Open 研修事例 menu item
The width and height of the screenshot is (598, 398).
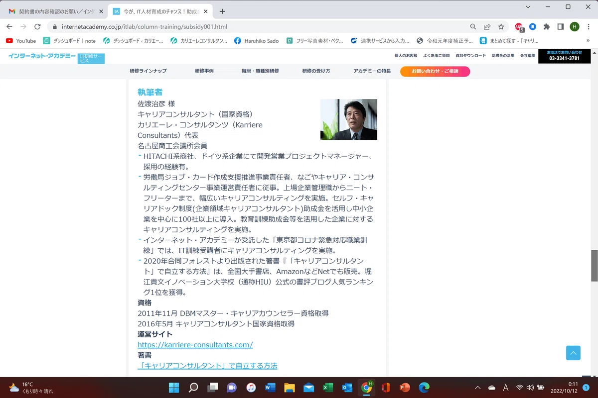pyautogui.click(x=204, y=71)
